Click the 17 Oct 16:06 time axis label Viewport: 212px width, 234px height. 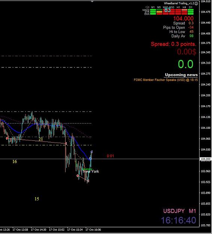click(93, 230)
